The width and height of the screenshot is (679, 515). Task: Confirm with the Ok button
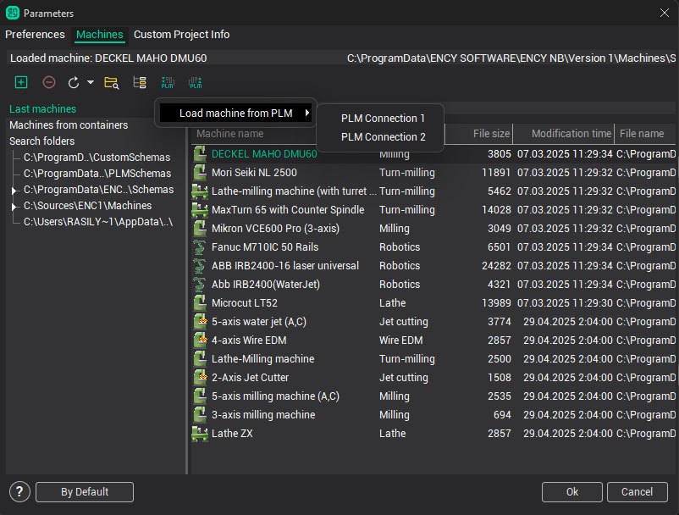(x=571, y=492)
